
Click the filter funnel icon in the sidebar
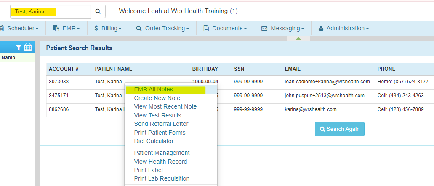pyautogui.click(x=19, y=48)
